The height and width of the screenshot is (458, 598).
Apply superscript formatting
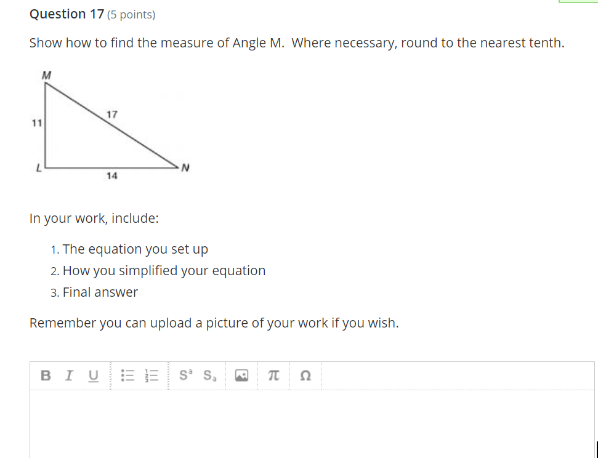pyautogui.click(x=186, y=376)
